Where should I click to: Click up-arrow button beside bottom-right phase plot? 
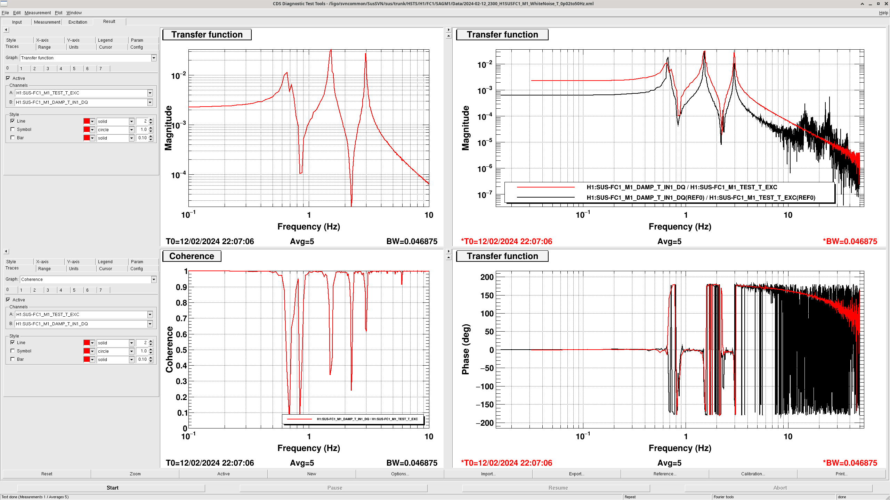[448, 257]
